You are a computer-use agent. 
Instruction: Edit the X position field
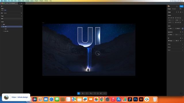click(171, 20)
